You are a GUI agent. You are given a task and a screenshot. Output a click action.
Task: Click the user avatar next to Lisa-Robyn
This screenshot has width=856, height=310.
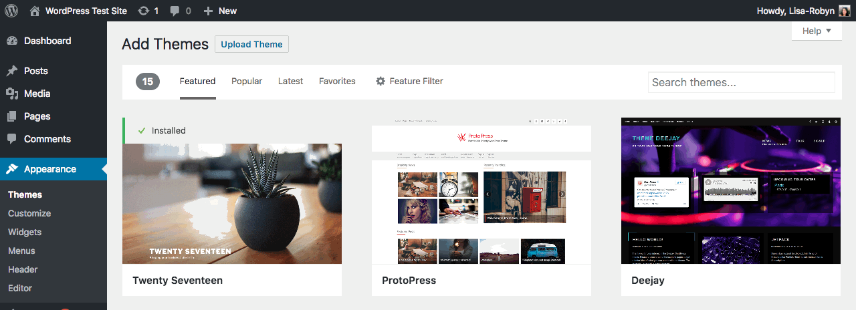pyautogui.click(x=844, y=11)
